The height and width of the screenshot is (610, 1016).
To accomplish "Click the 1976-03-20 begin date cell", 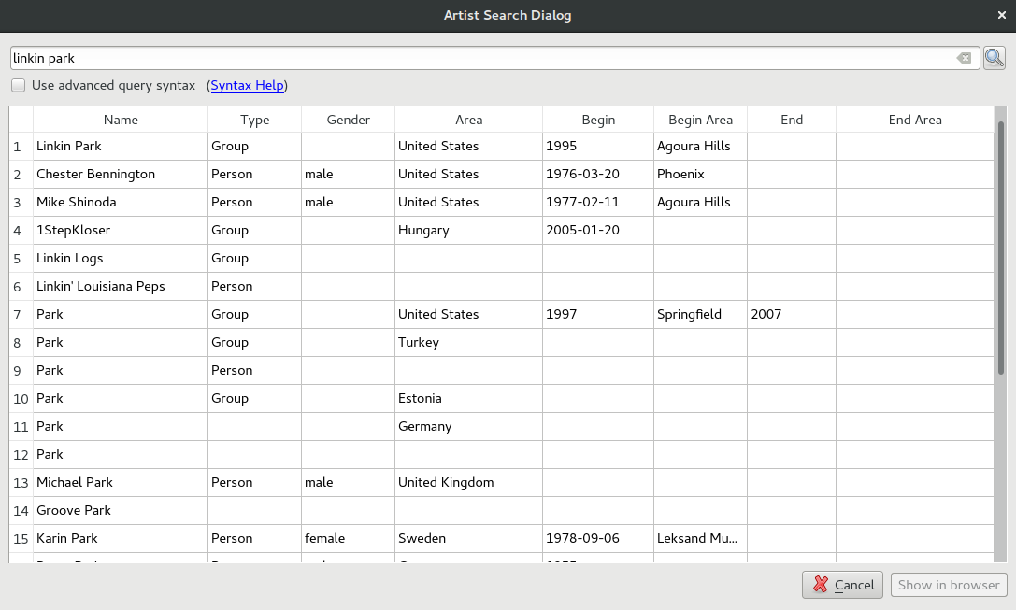I will click(598, 174).
